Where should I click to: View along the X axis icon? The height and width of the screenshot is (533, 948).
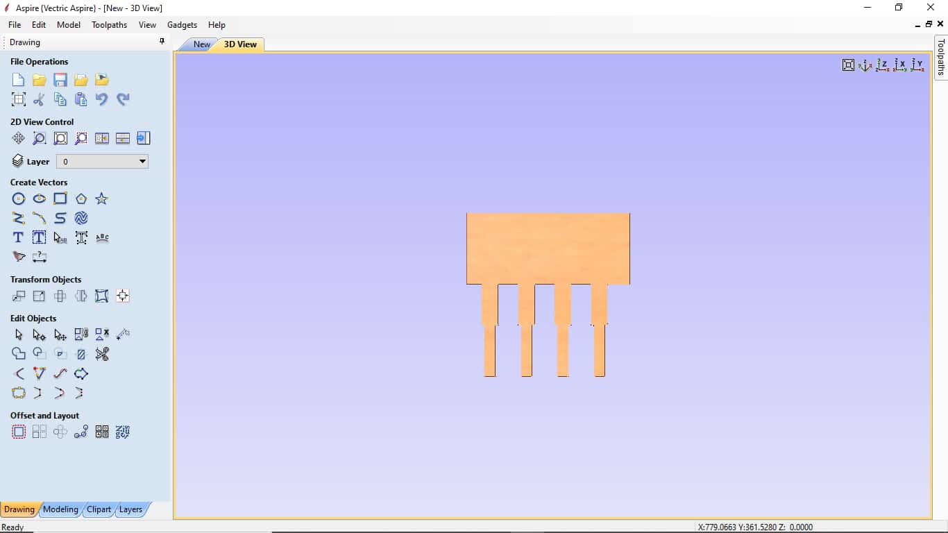coord(900,65)
